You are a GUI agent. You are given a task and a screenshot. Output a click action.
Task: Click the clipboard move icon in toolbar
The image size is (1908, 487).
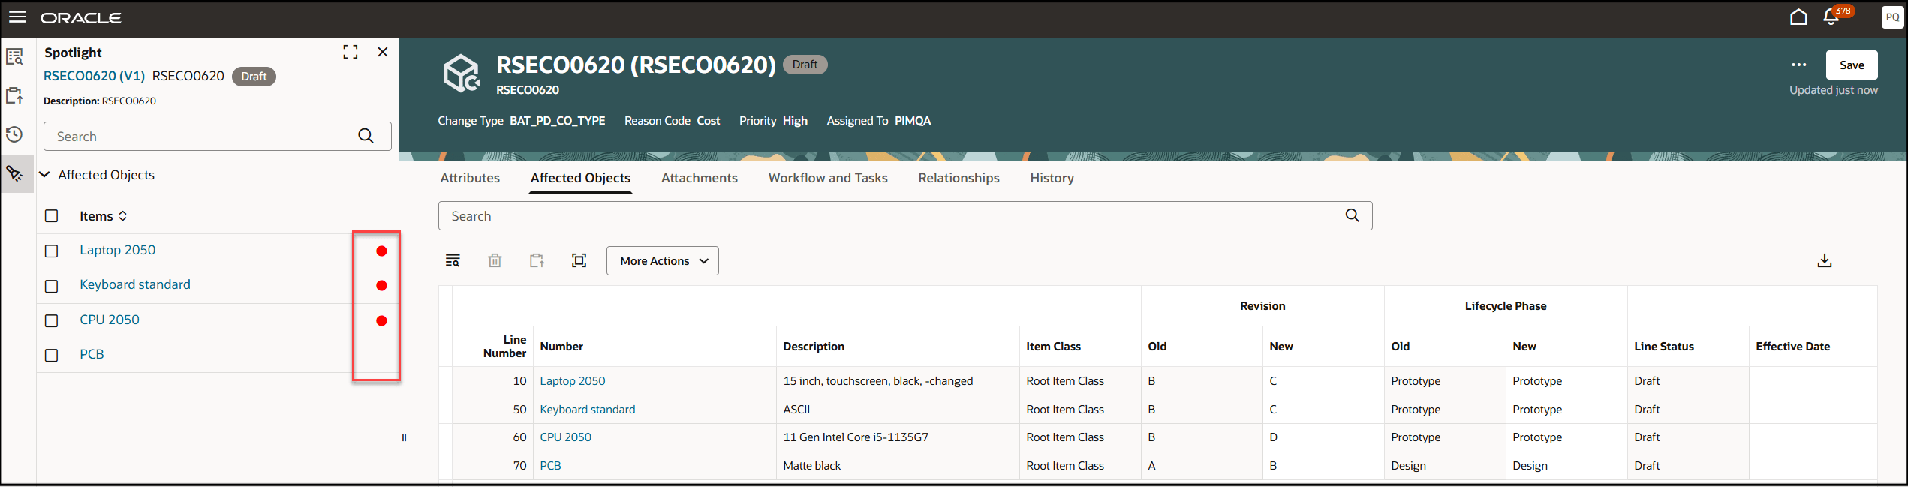click(537, 260)
